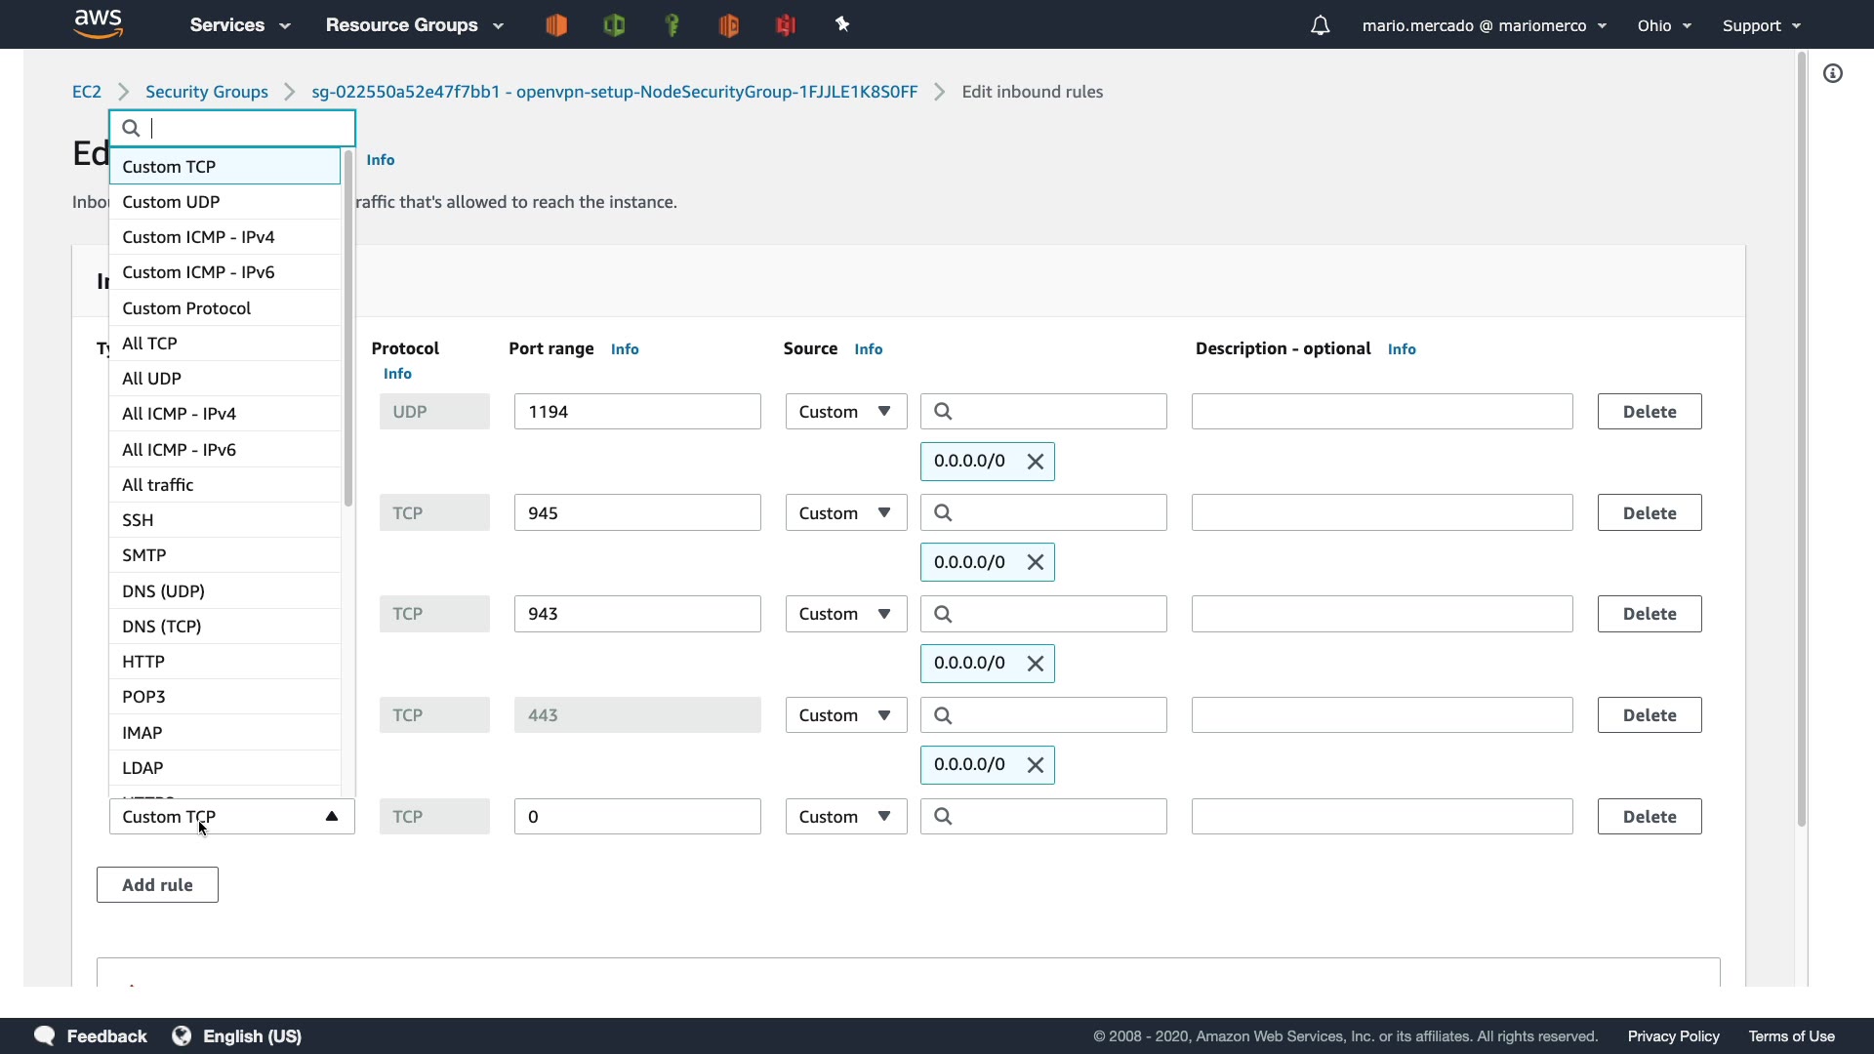Open the green key IAM shortcut
Viewport: 1874px width, 1054px height.
click(x=672, y=25)
